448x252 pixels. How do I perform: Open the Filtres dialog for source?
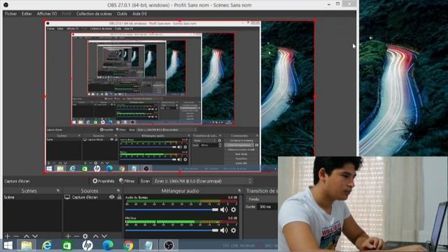127,181
